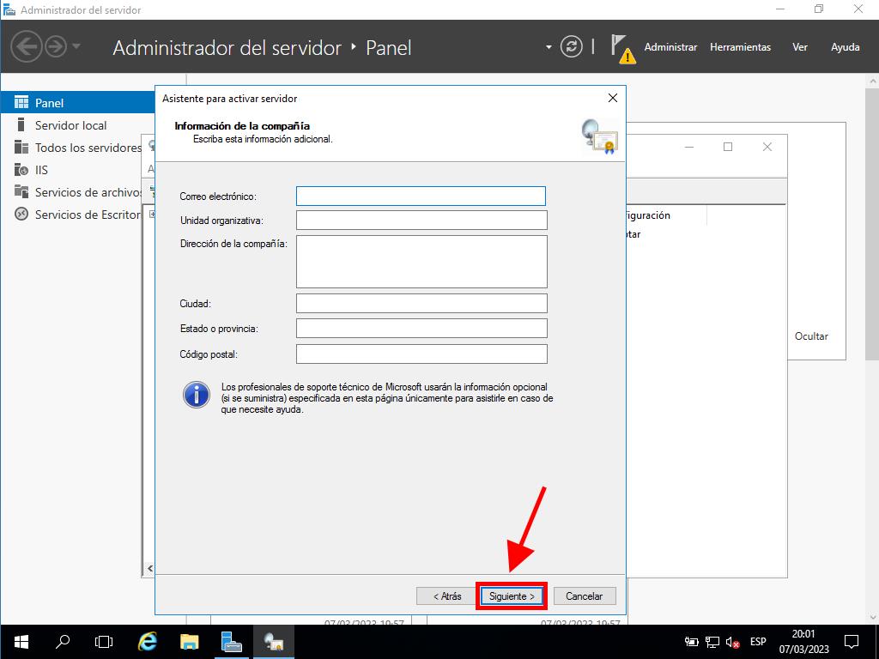Open Internet Explorer from taskbar
The width and height of the screenshot is (879, 659).
148,641
